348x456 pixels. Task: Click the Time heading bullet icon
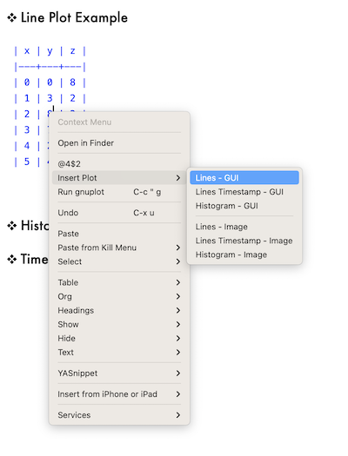coord(12,259)
